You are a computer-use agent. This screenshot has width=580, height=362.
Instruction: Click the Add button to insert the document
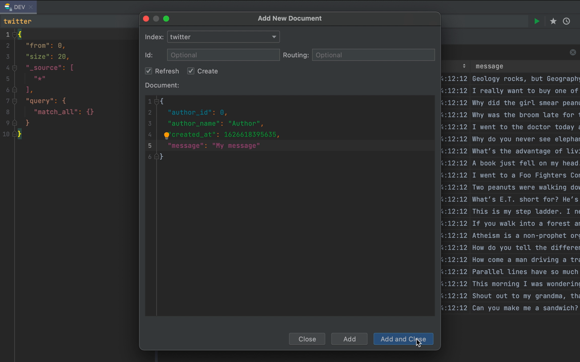tap(349, 339)
